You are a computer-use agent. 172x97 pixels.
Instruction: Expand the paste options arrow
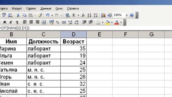tap(35, 15)
